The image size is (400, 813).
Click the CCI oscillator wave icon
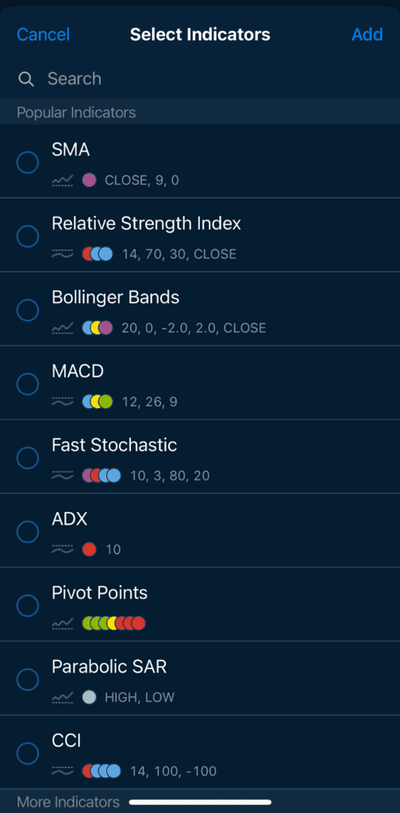click(x=62, y=771)
